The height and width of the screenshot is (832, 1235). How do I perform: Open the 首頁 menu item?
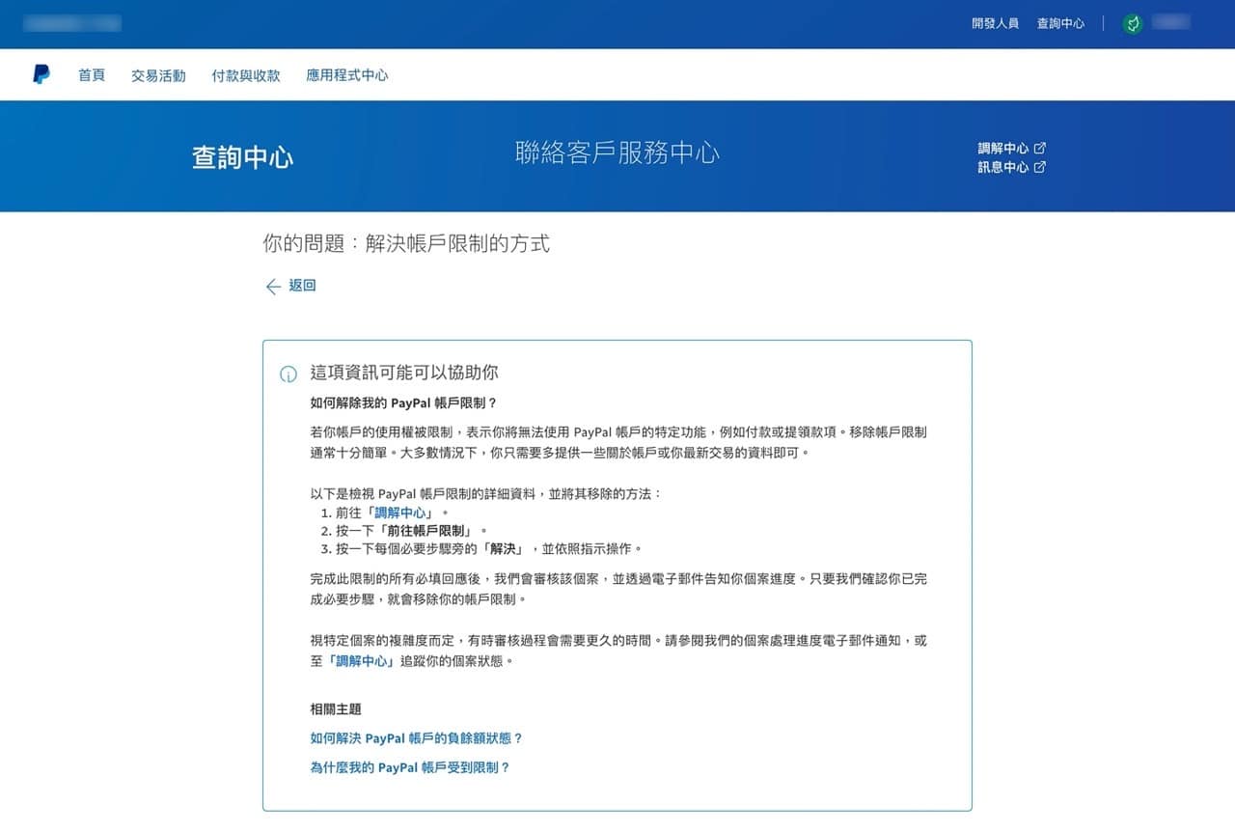(x=92, y=75)
